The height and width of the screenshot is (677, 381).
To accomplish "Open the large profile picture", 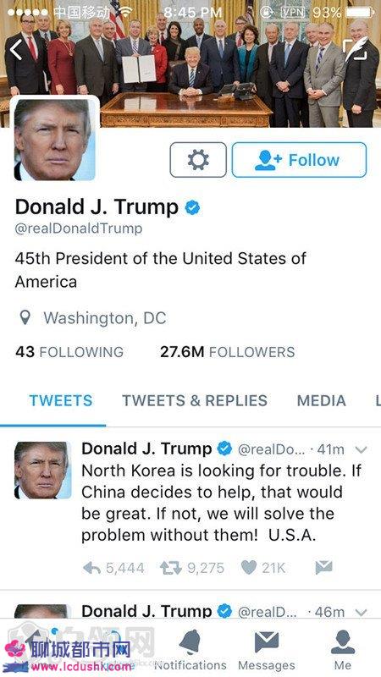I will click(x=54, y=140).
